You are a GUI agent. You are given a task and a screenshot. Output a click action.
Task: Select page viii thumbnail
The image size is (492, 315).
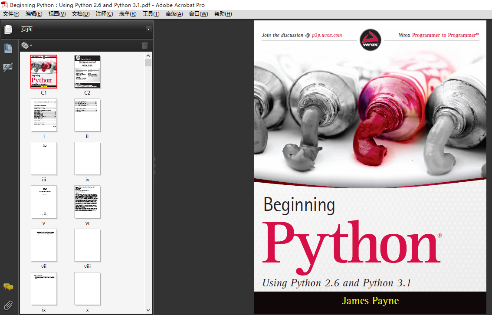pyautogui.click(x=87, y=245)
